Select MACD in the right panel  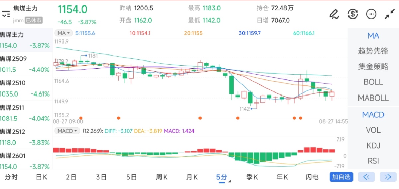point(373,115)
